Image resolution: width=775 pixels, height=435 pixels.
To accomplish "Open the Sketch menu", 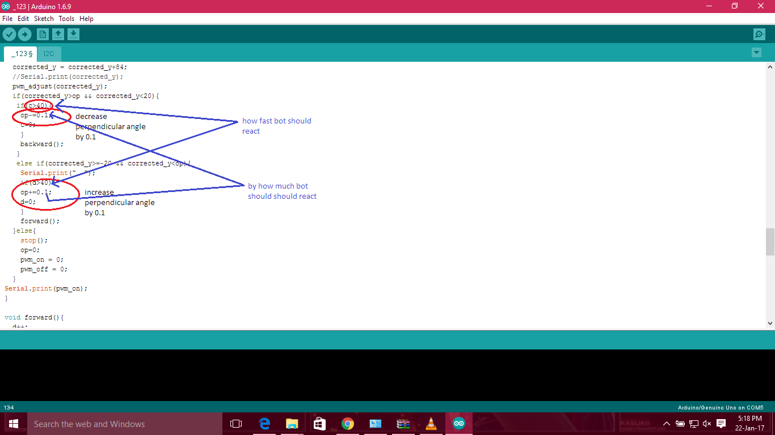I will click(x=44, y=19).
